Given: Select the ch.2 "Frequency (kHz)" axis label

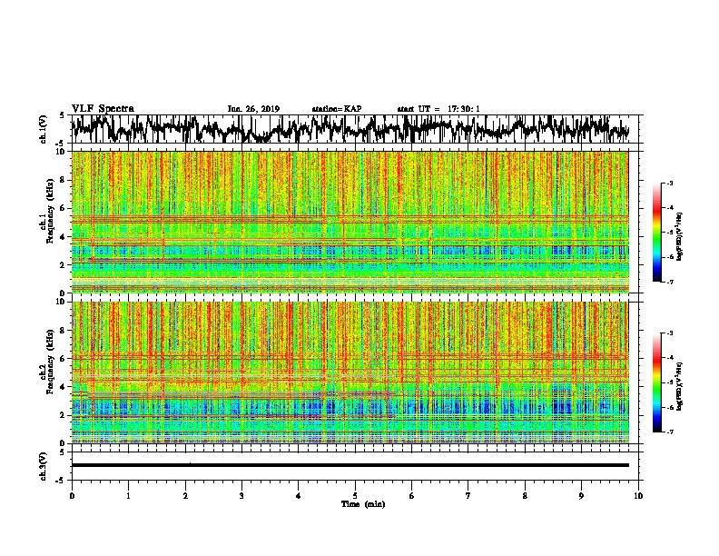Looking at the screenshot, I should coord(50,362).
